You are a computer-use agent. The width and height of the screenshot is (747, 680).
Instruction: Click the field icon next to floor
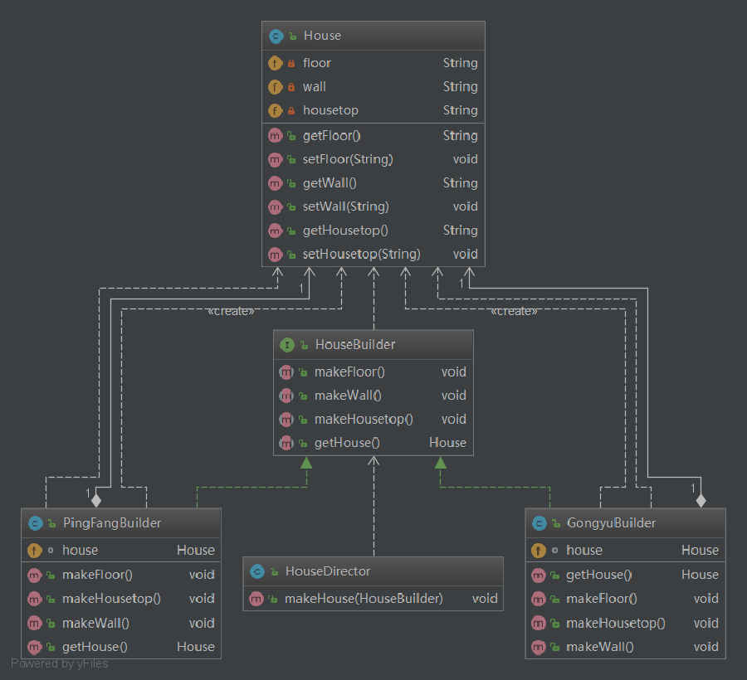275,63
